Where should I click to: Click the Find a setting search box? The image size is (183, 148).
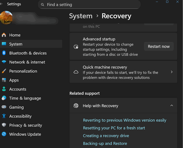click(x=89, y=5)
